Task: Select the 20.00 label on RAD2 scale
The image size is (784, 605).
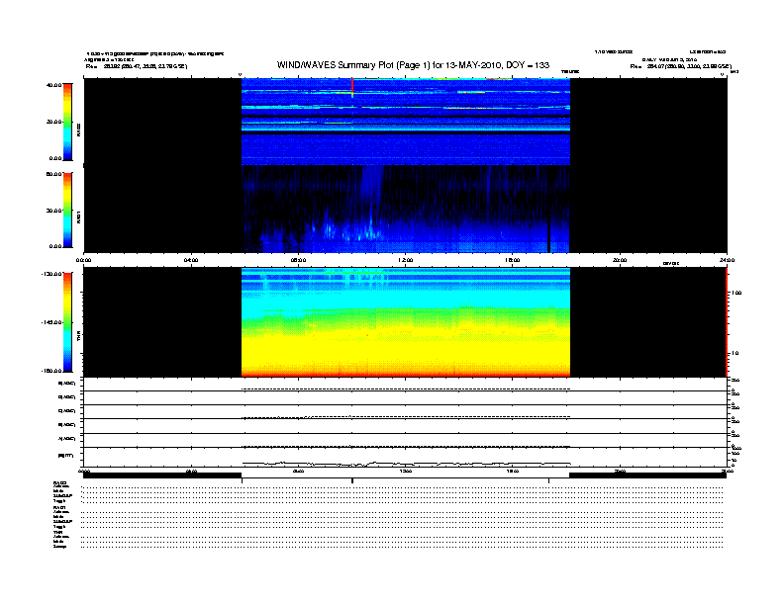Action: click(x=53, y=122)
